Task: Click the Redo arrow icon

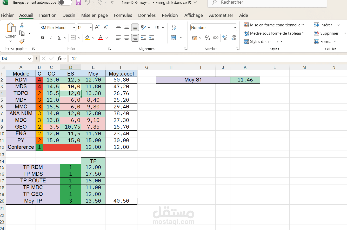Action: click(100, 3)
